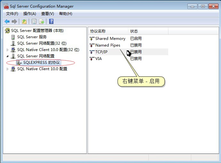Select the Shared Memory protocol row
This screenshot has width=221, height=163.
click(x=110, y=38)
